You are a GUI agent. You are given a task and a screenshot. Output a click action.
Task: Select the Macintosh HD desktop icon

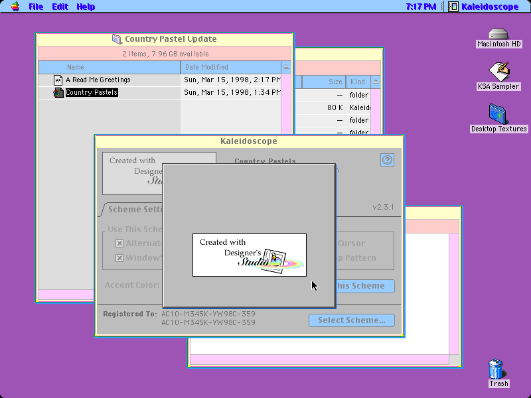pos(498,34)
